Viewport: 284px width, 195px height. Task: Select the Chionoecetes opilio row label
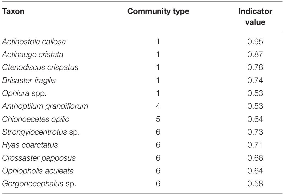pyautogui.click(x=35, y=119)
